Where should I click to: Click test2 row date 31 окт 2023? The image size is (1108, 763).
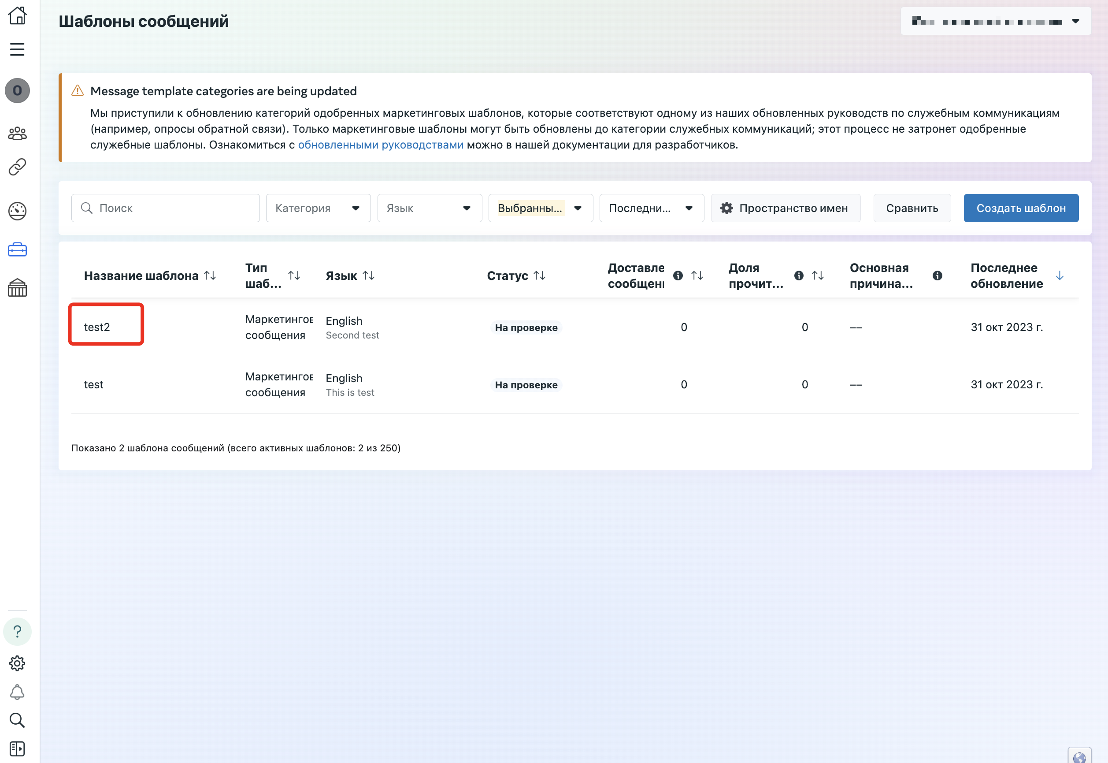coord(1007,327)
